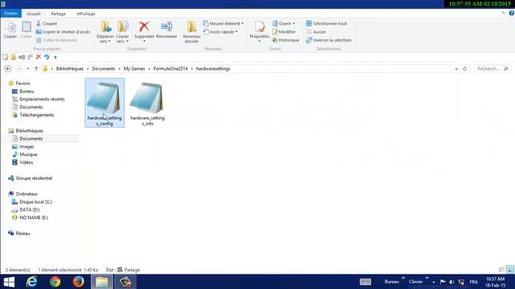The width and height of the screenshot is (515, 289).
Task: Click Bibliothèques in the address path
Action: [x=70, y=69]
